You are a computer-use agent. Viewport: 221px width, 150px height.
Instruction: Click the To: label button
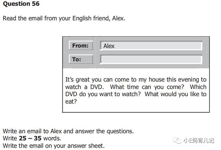tap(81, 59)
